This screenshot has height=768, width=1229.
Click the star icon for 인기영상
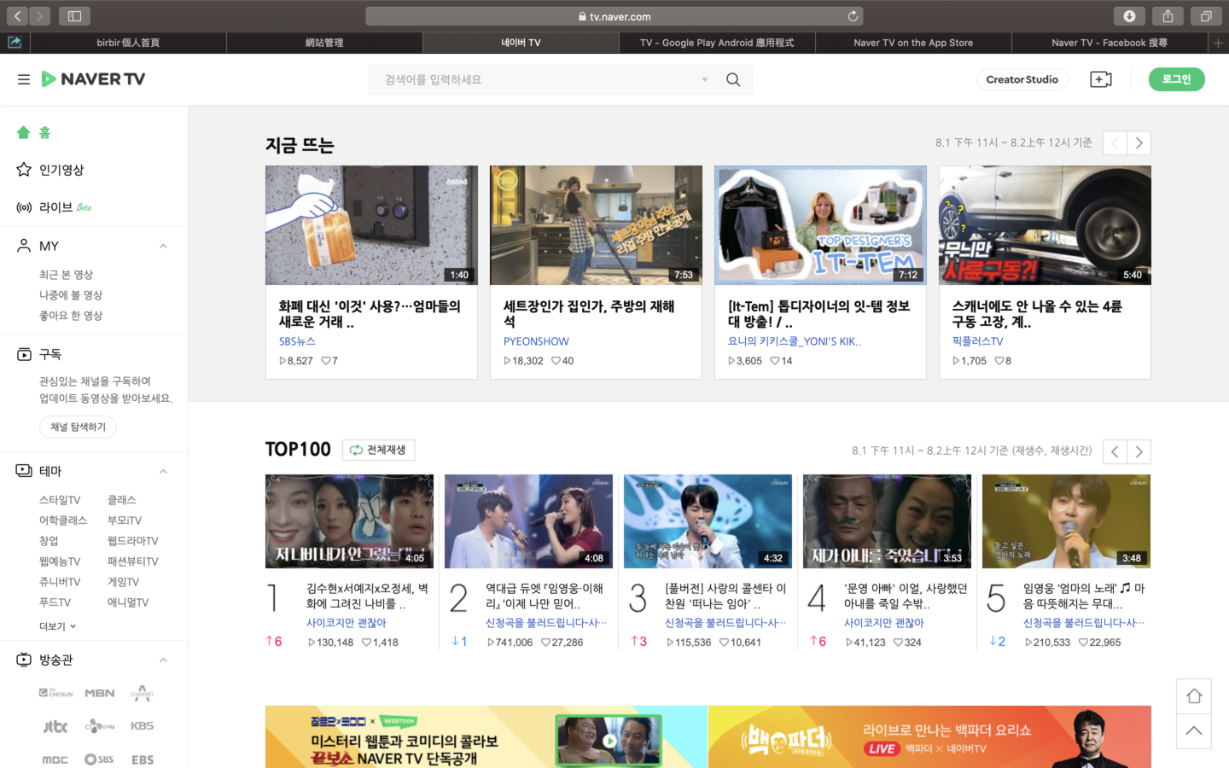24,170
